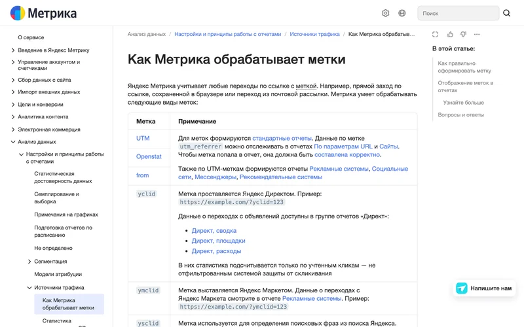Focus the Поиск search field

[x=458, y=13]
